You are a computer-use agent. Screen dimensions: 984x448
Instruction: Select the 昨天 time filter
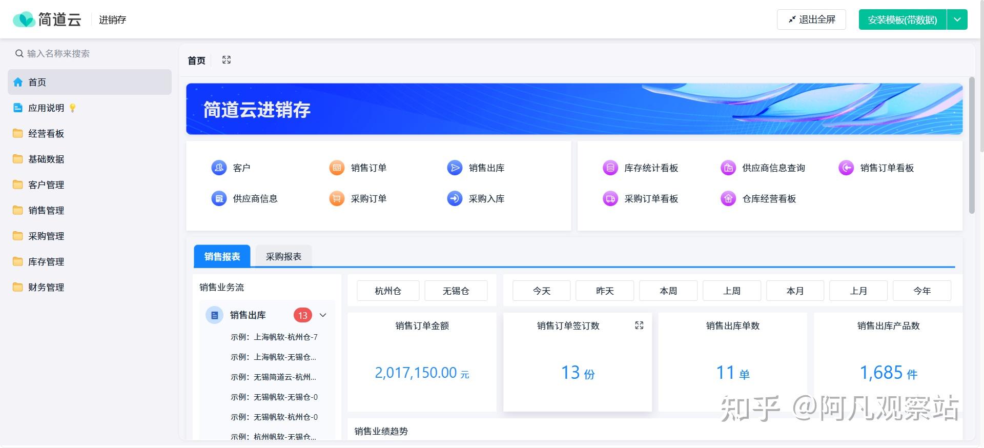(x=605, y=291)
